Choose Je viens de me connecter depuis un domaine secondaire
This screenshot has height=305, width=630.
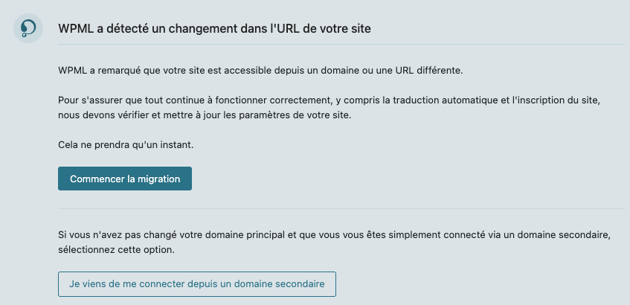(x=197, y=284)
